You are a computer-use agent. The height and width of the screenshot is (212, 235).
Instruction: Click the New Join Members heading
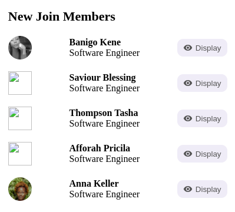pyautogui.click(x=62, y=16)
